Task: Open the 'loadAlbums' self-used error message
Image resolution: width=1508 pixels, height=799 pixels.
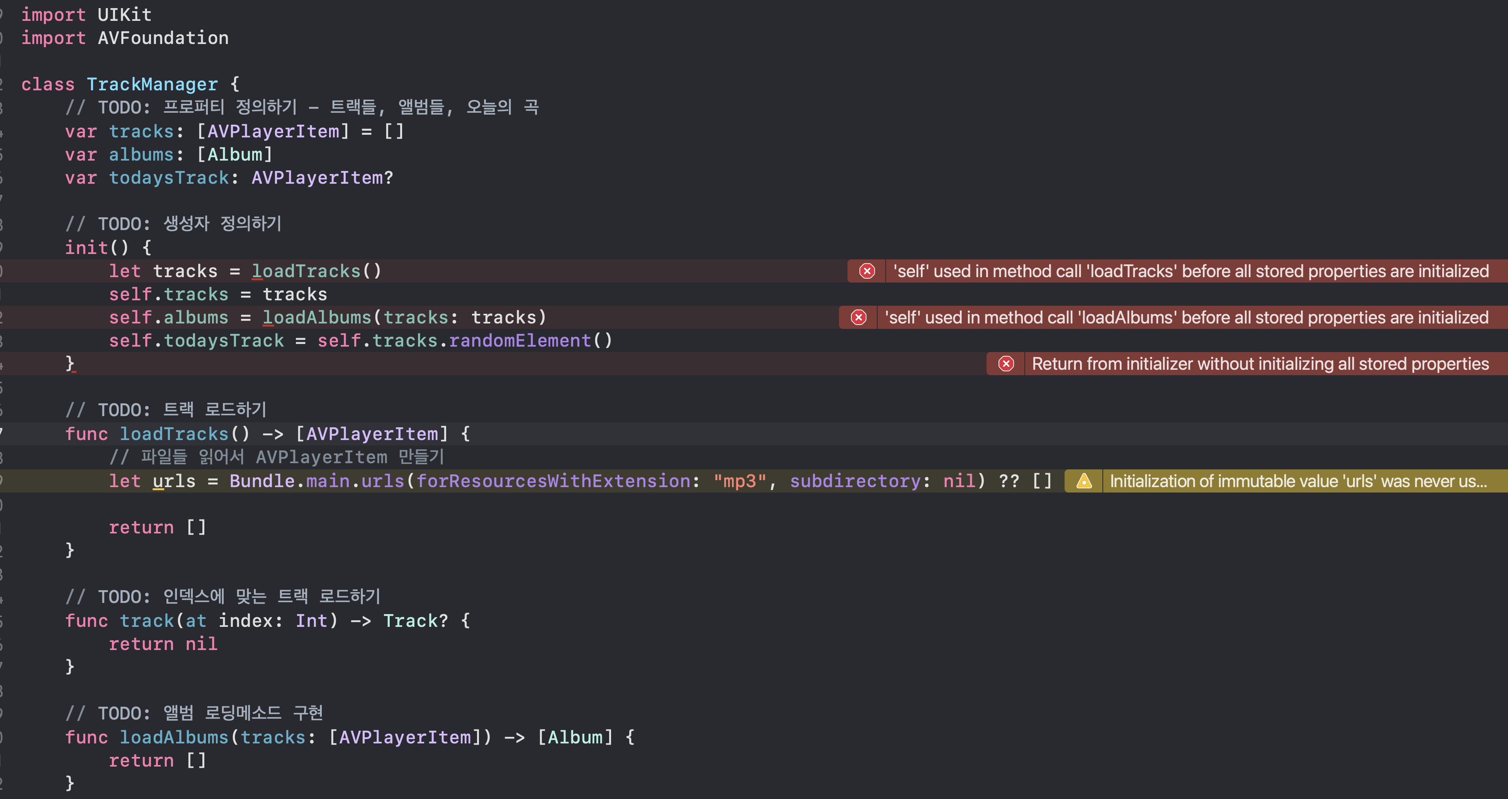Action: [x=1186, y=318]
